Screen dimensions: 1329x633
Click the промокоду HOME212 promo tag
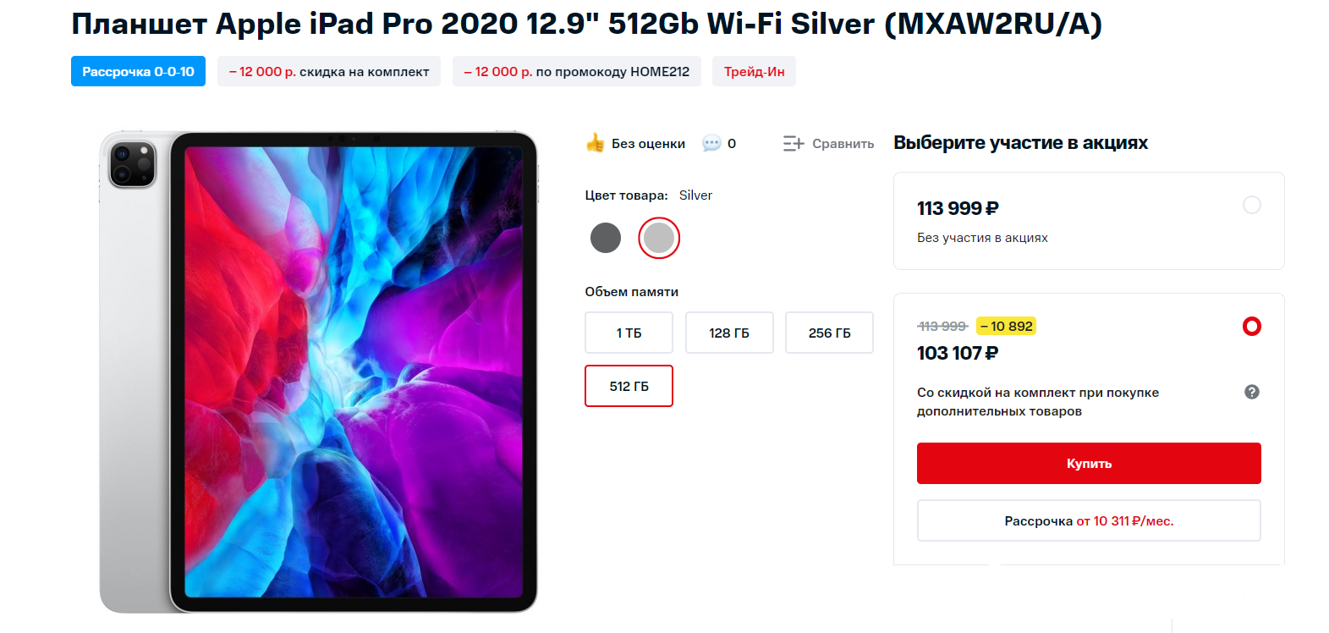tap(577, 71)
